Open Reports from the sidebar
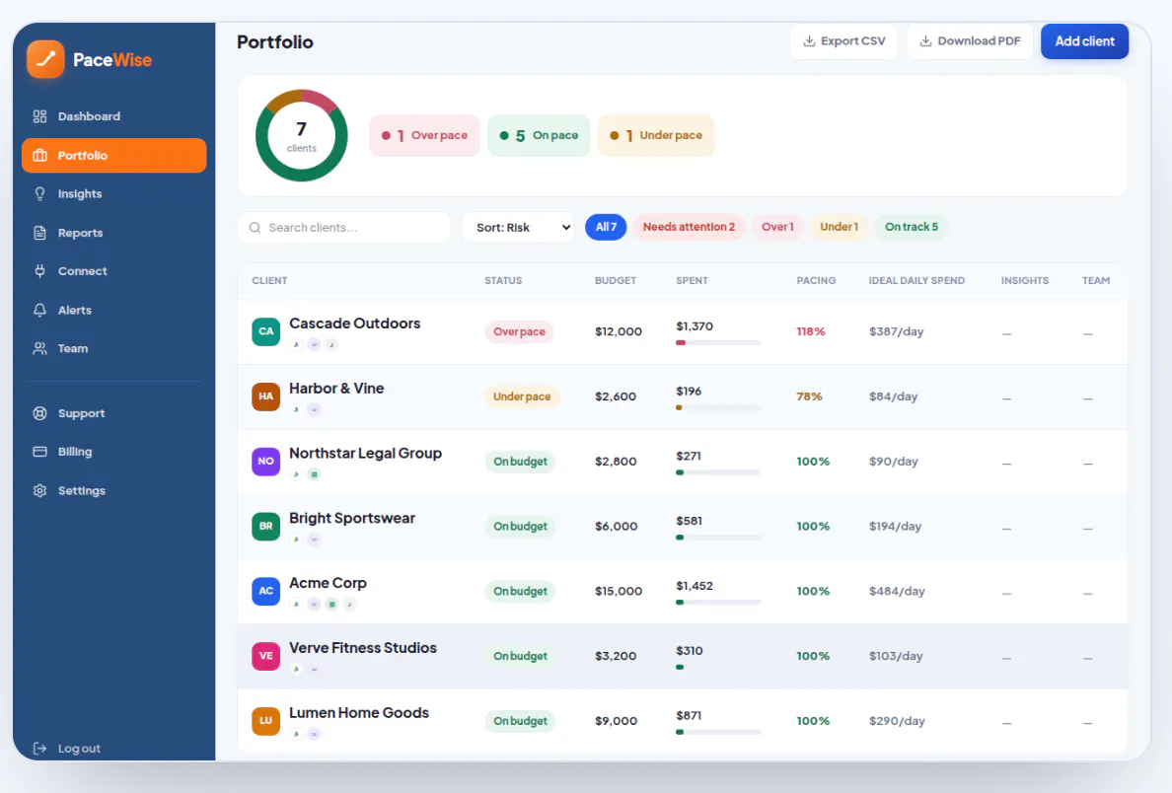This screenshot has height=793, width=1172. [x=113, y=233]
